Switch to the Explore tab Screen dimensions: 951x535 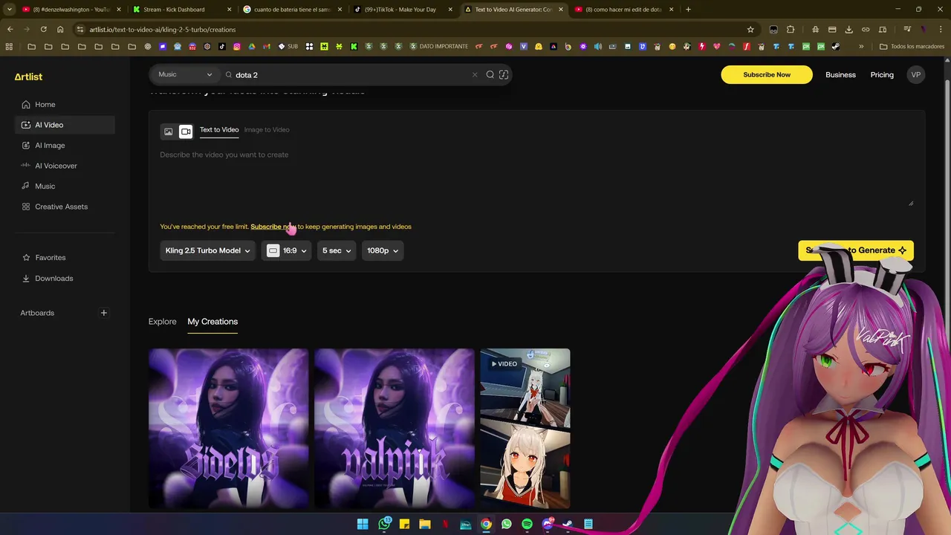[x=163, y=322]
